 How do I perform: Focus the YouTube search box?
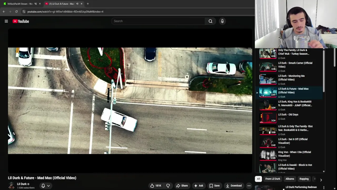click(158, 21)
